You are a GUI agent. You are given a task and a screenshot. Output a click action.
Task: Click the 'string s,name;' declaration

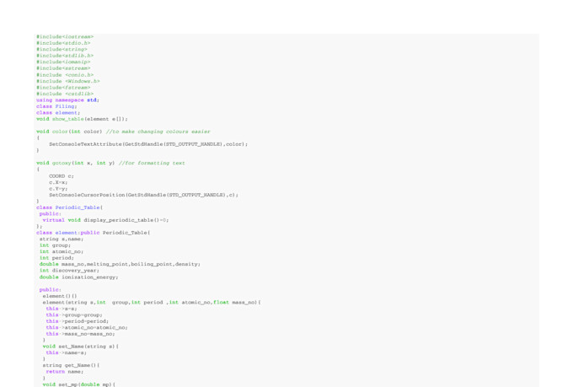62,239
